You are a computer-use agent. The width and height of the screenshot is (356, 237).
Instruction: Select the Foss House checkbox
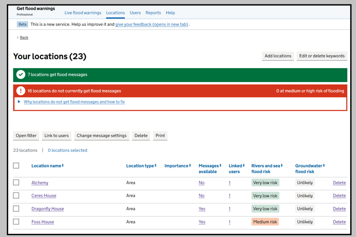click(x=16, y=222)
